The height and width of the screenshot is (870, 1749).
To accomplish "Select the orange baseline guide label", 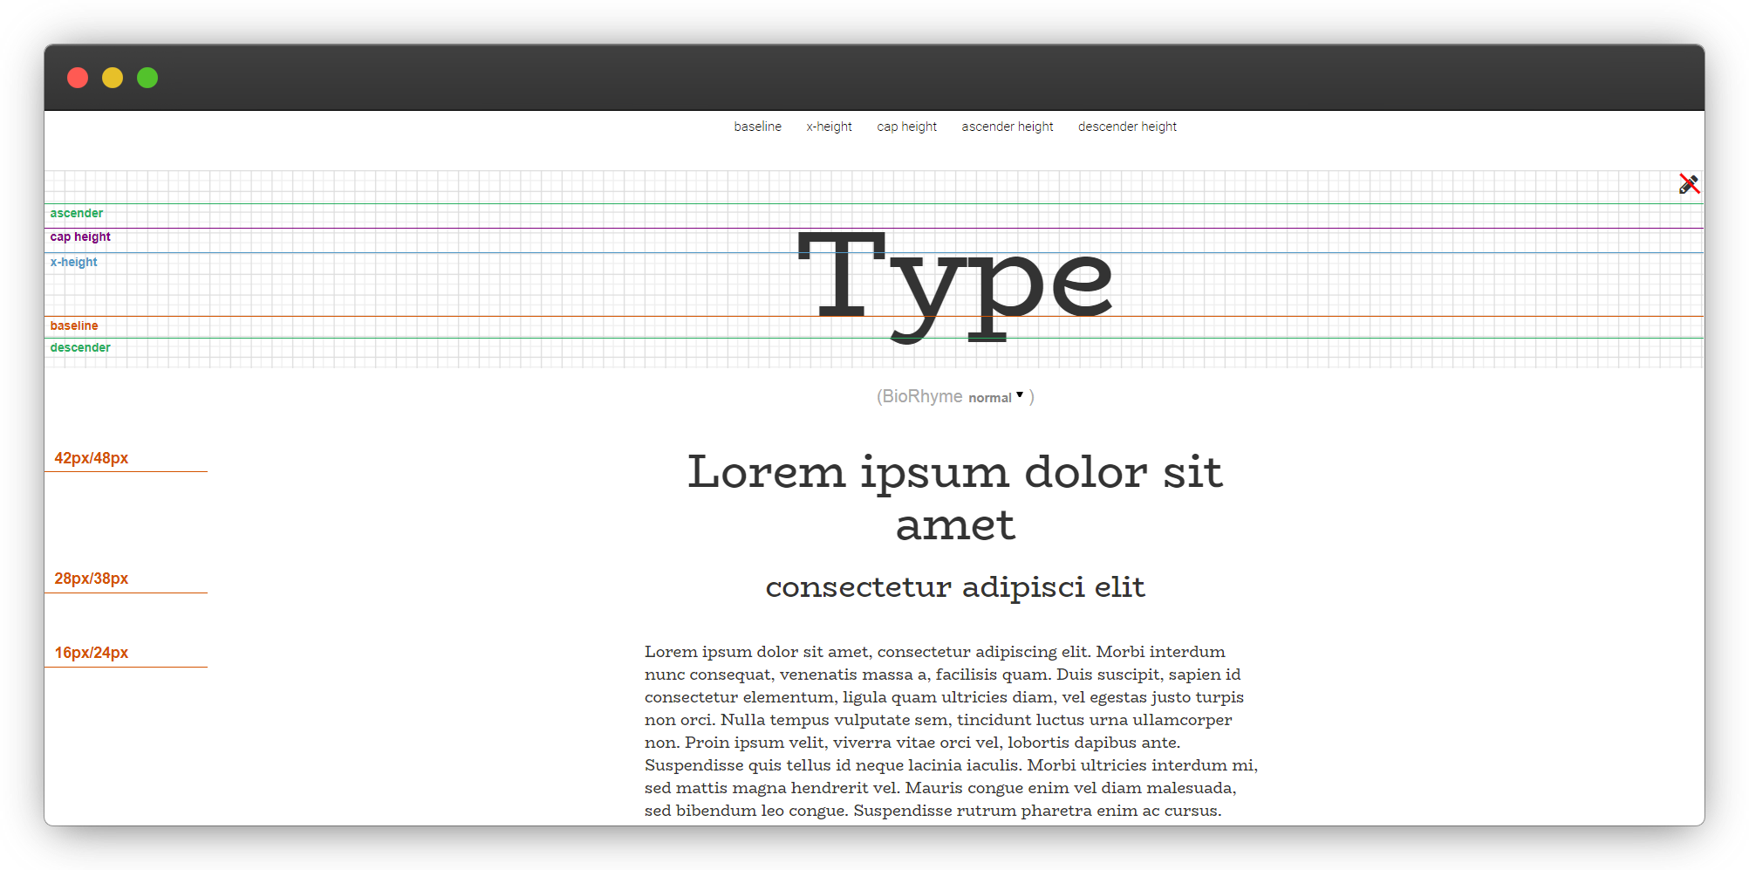I will [74, 325].
